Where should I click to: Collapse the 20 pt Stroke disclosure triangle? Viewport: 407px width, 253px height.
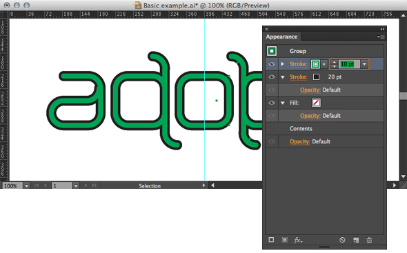pos(283,77)
